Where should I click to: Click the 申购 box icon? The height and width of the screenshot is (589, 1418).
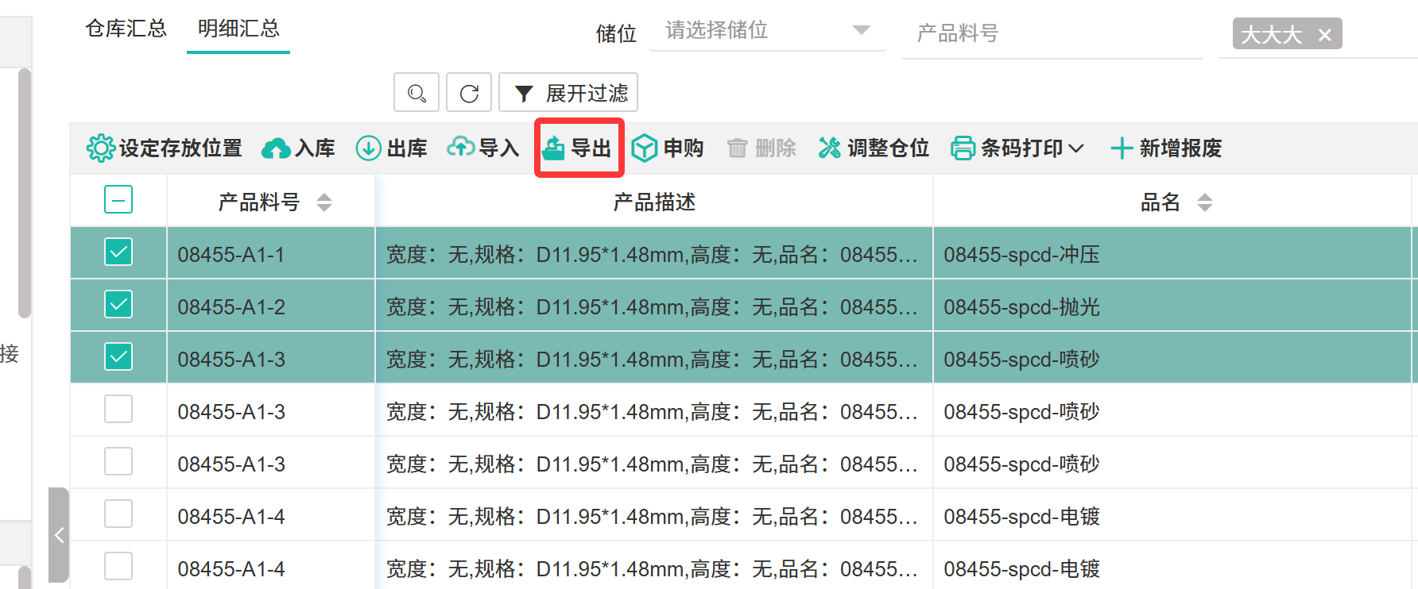644,148
